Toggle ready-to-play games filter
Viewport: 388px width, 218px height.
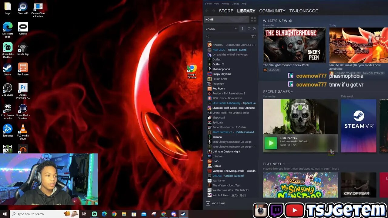tap(254, 29)
